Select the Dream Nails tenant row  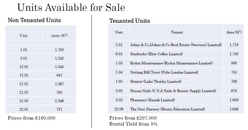(x=173, y=91)
